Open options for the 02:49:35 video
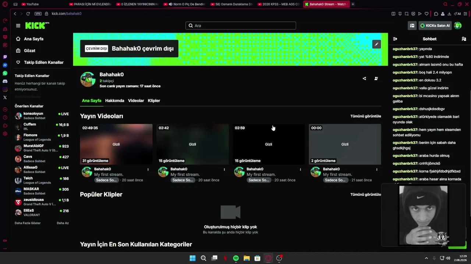The width and height of the screenshot is (471, 264). point(148,169)
